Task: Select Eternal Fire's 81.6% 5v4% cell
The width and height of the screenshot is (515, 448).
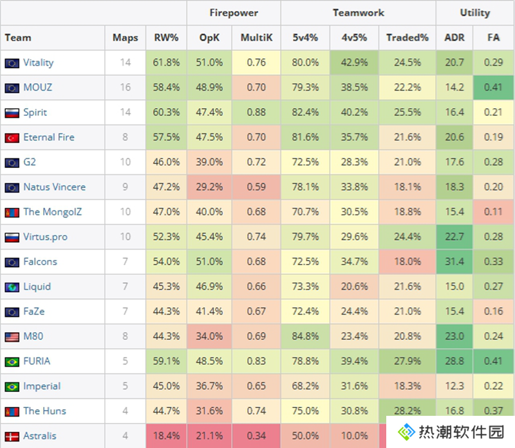Action: (305, 137)
